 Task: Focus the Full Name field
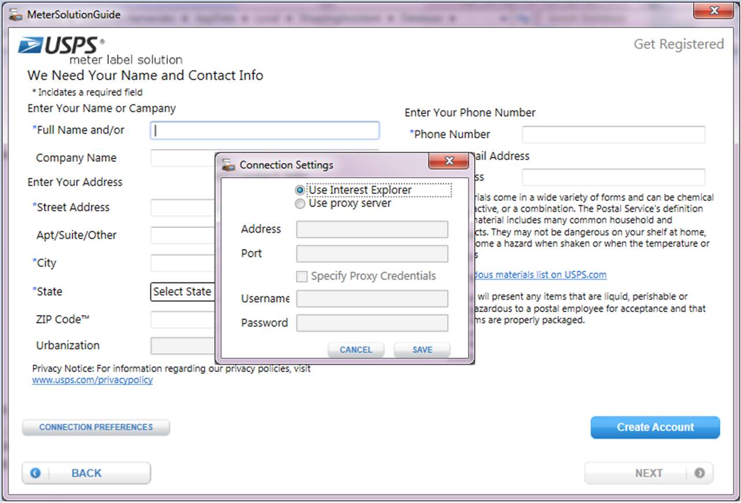[x=265, y=131]
